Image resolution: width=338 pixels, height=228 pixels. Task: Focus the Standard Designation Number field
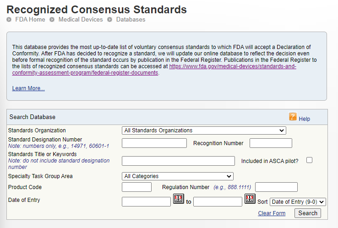tap(154, 143)
